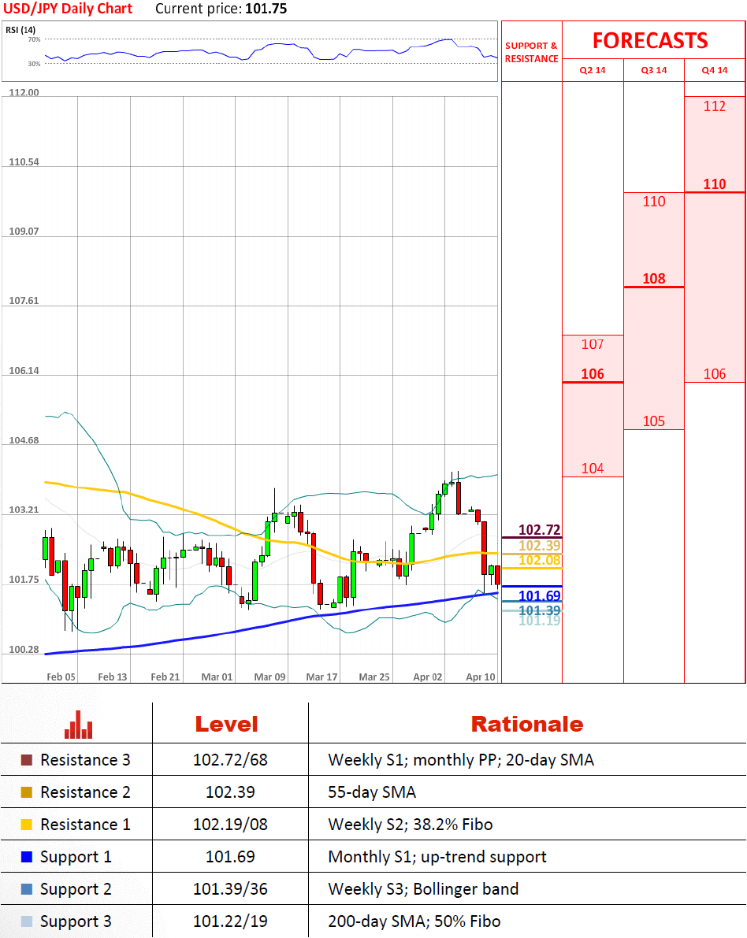Click the RSI 30% level label
Screen dimensions: 747x938
[34, 64]
